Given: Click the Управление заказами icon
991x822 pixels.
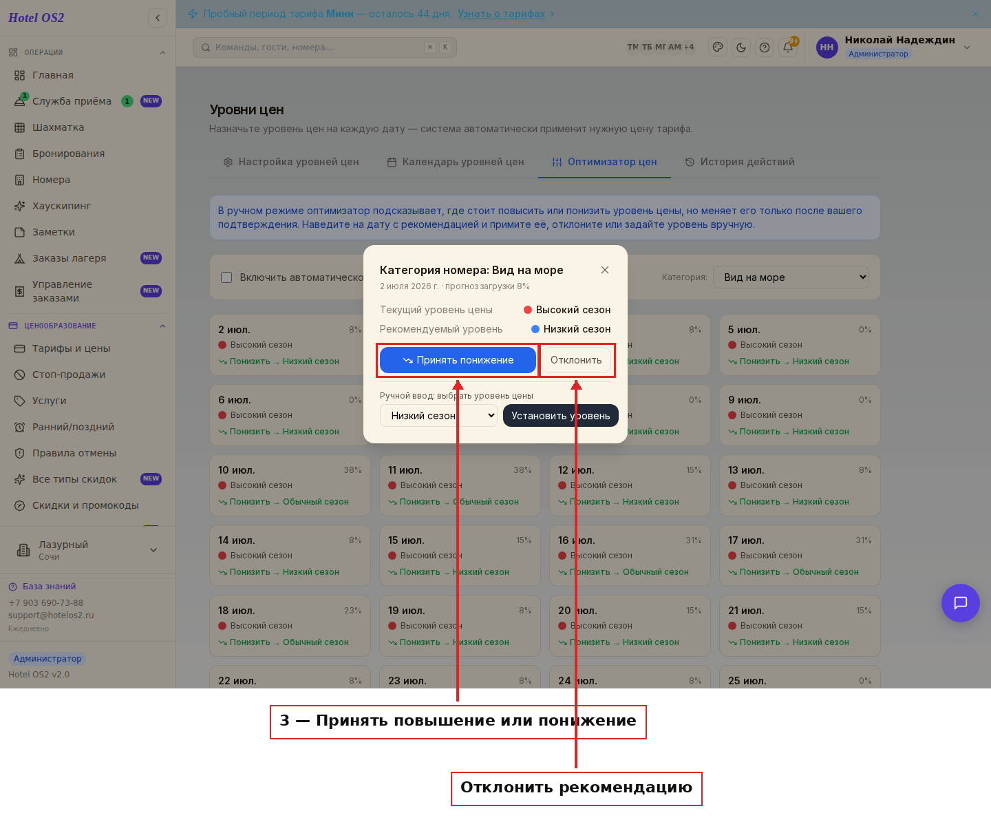Looking at the screenshot, I should 19,291.
